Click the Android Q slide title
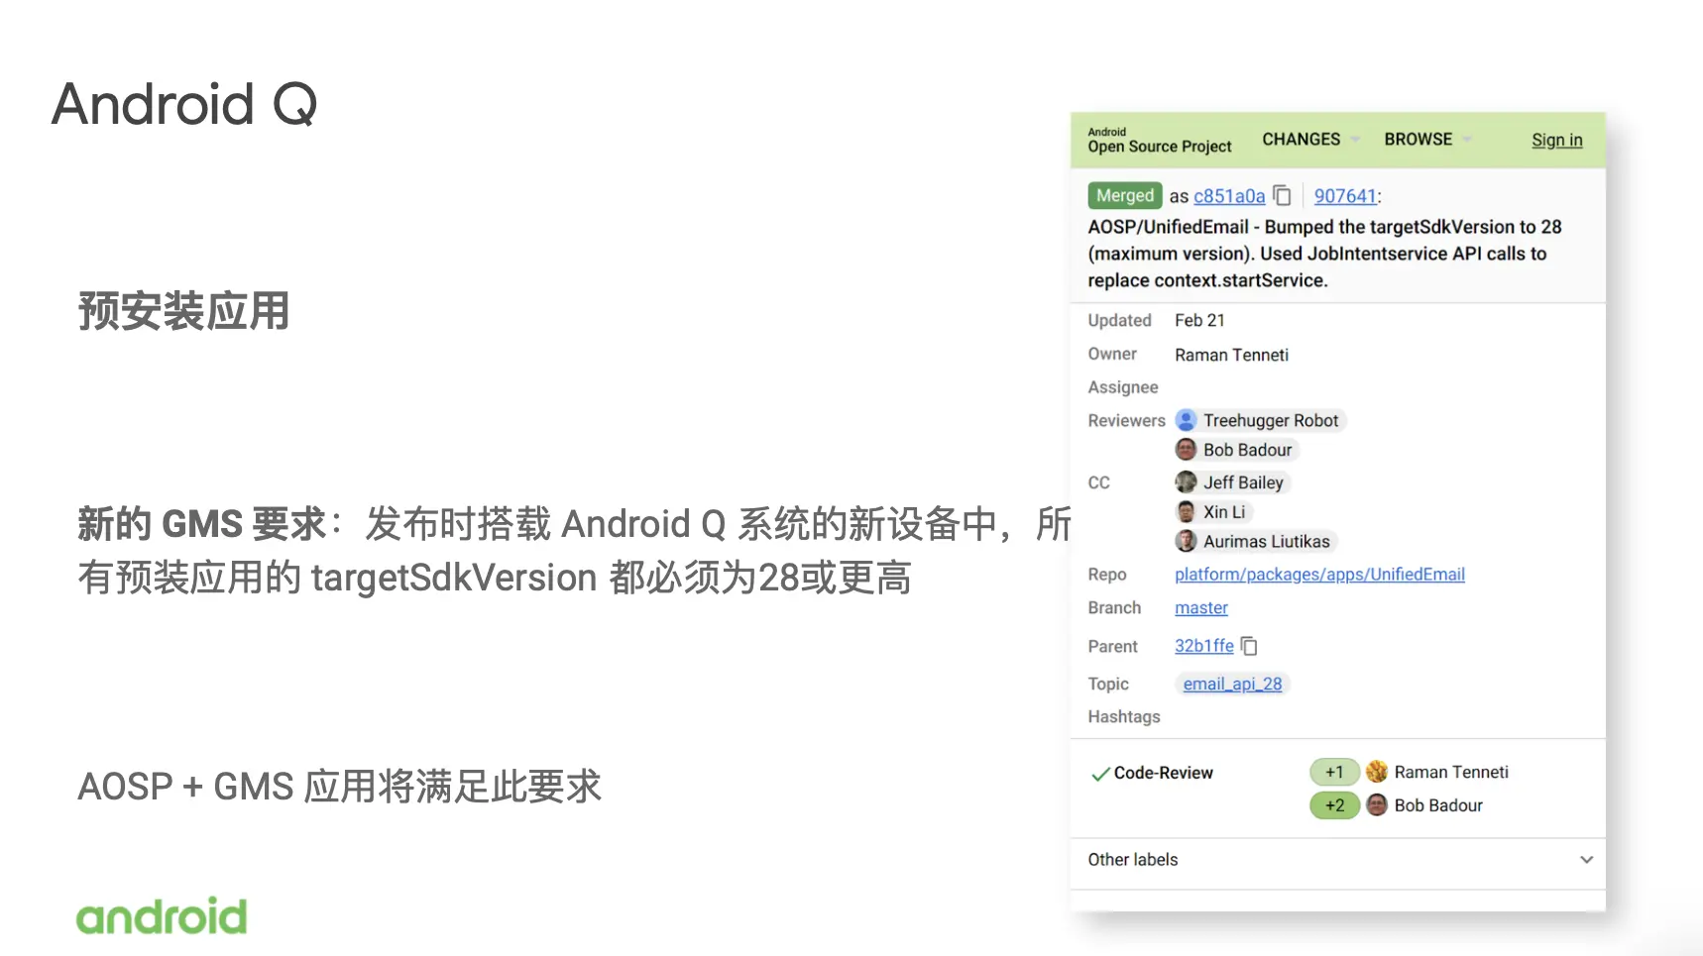 tap(184, 104)
